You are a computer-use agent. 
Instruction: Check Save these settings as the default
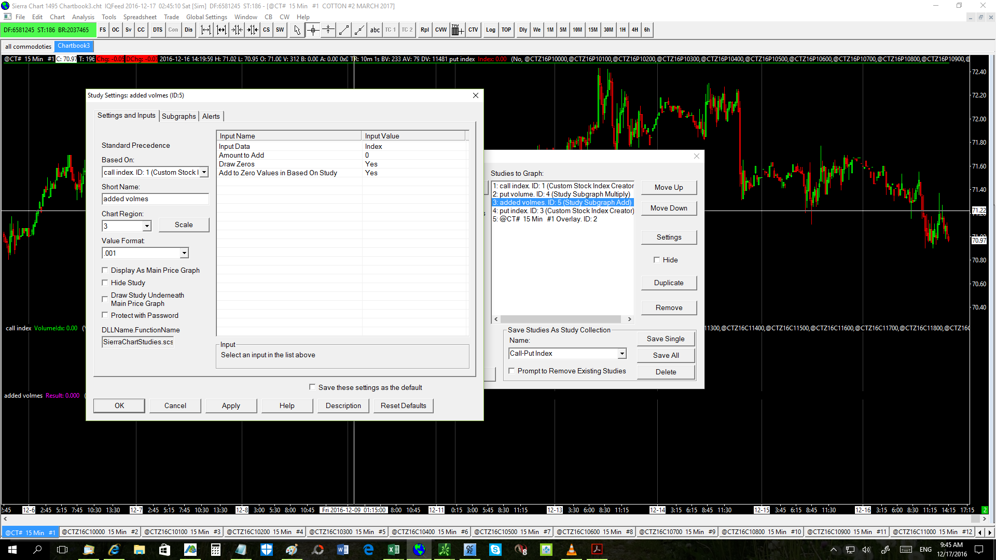(x=312, y=387)
